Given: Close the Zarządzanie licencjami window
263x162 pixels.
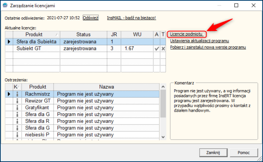Looking at the screenshot, I should [254, 5].
